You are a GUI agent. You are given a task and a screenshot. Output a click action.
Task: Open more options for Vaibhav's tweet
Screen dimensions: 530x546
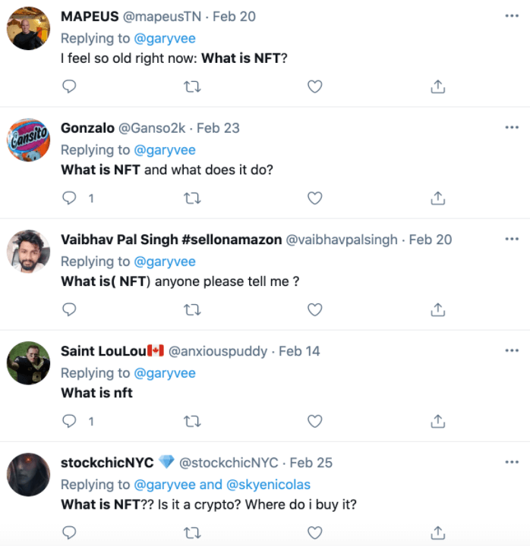tap(511, 239)
